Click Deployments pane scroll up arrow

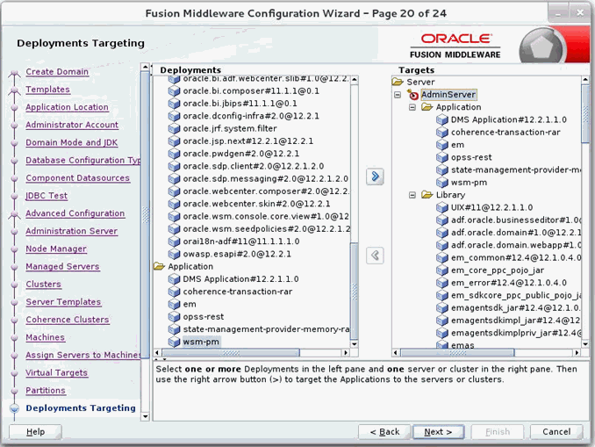tap(354, 79)
